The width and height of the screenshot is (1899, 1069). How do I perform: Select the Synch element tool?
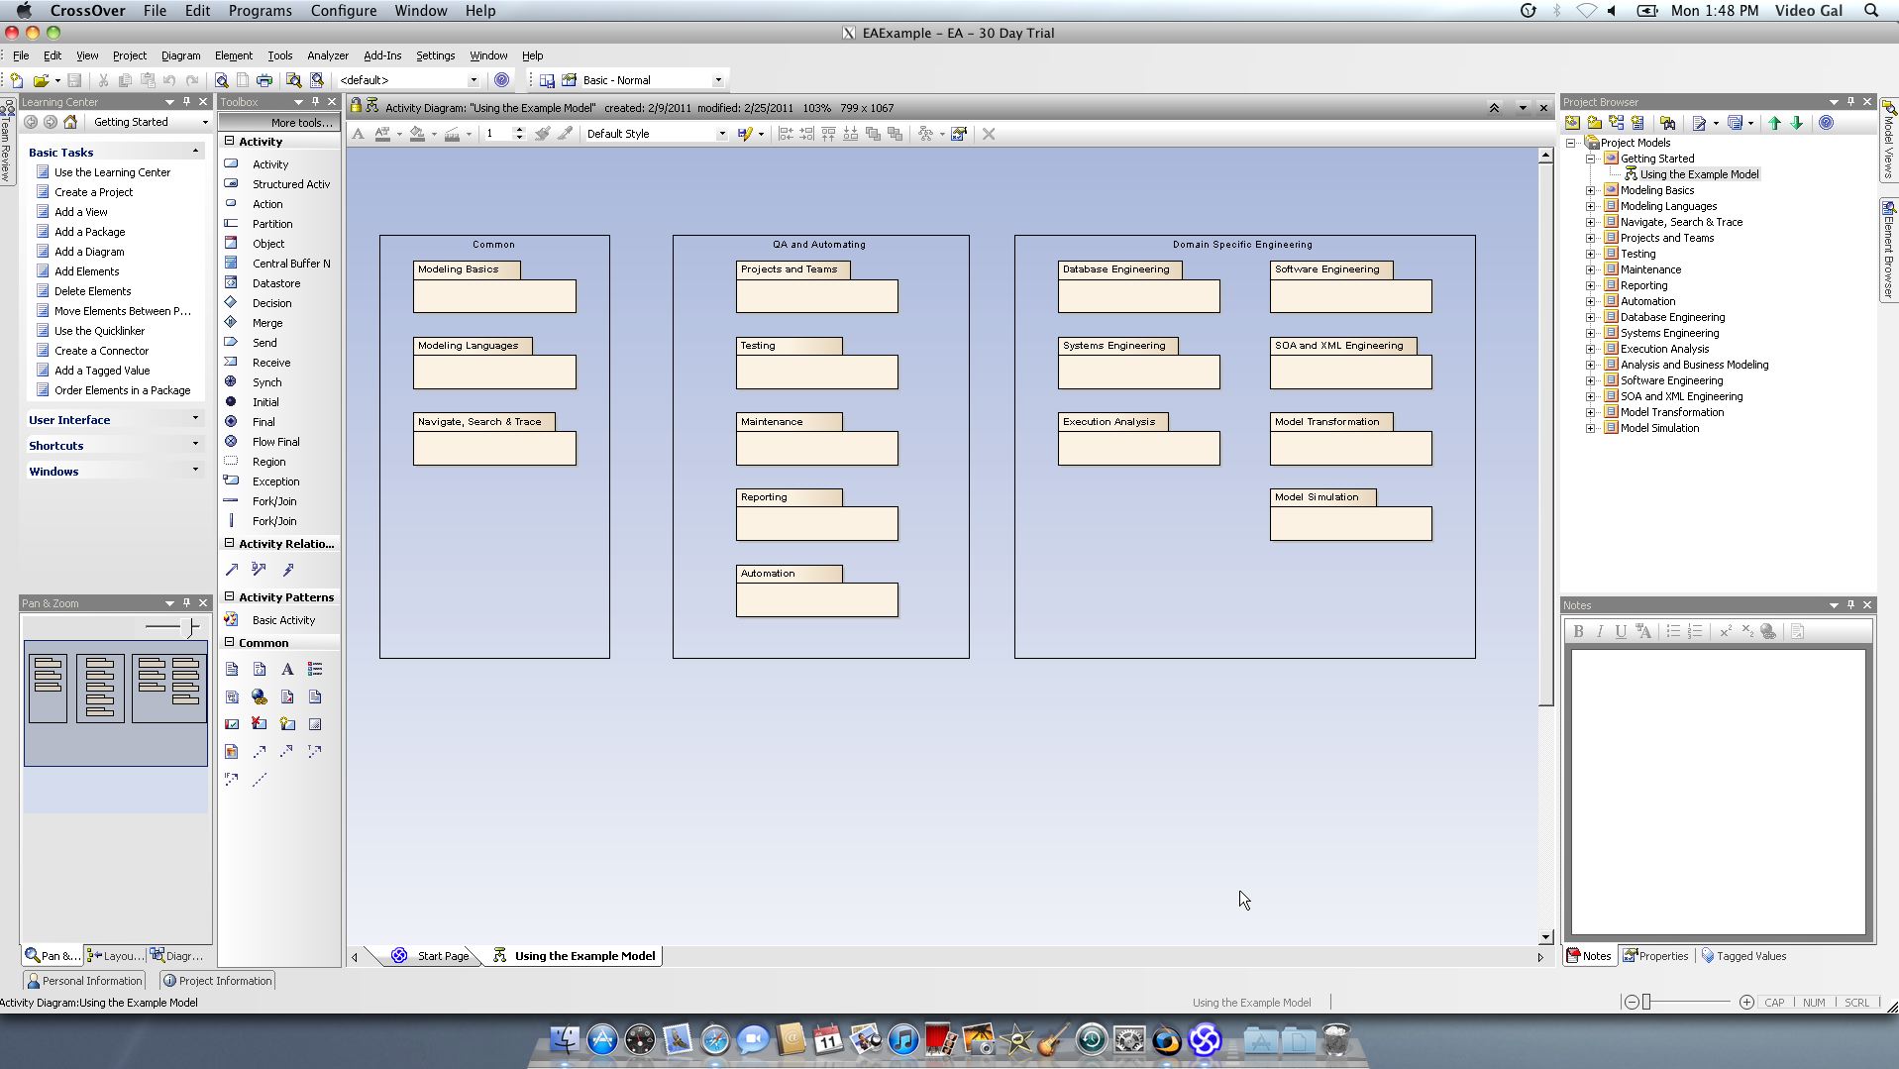click(266, 382)
